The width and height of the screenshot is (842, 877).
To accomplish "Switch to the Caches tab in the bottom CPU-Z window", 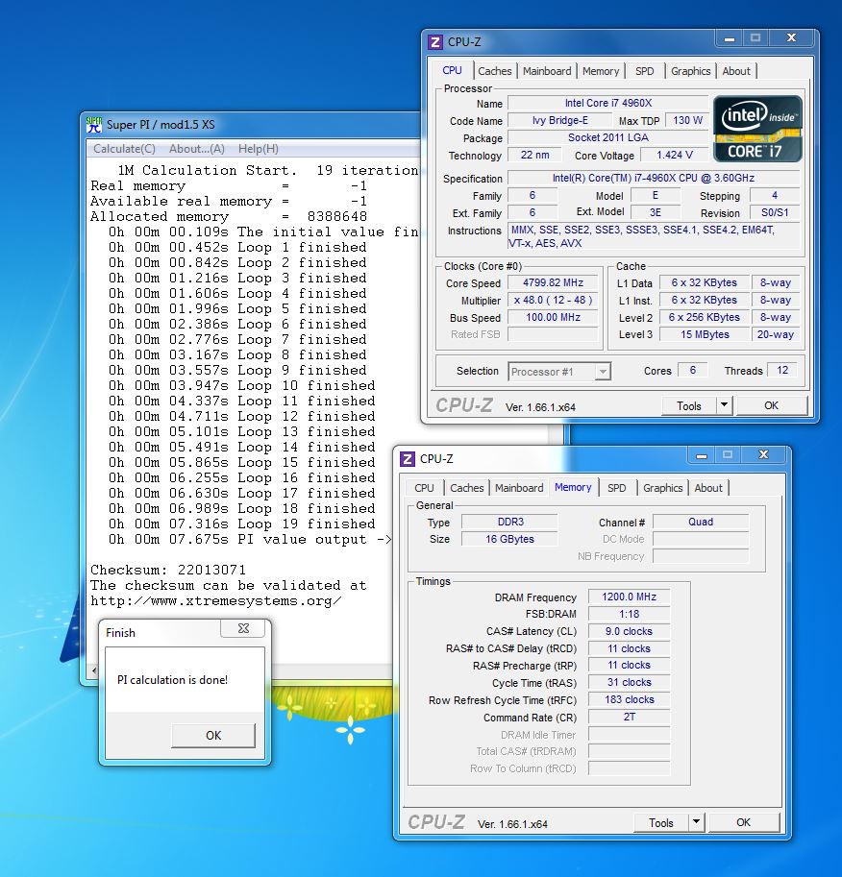I will 467,488.
